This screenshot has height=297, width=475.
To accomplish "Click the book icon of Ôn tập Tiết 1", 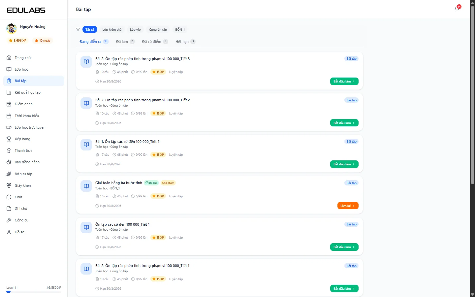I will pyautogui.click(x=86, y=227).
